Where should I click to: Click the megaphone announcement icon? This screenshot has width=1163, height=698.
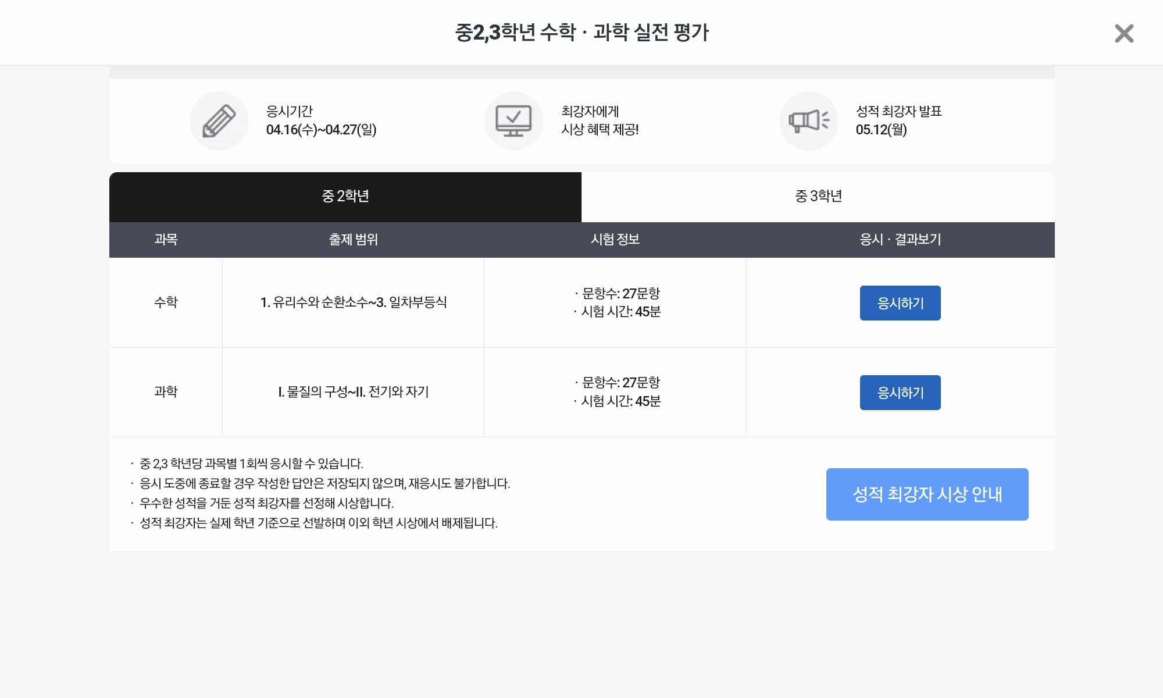click(808, 121)
